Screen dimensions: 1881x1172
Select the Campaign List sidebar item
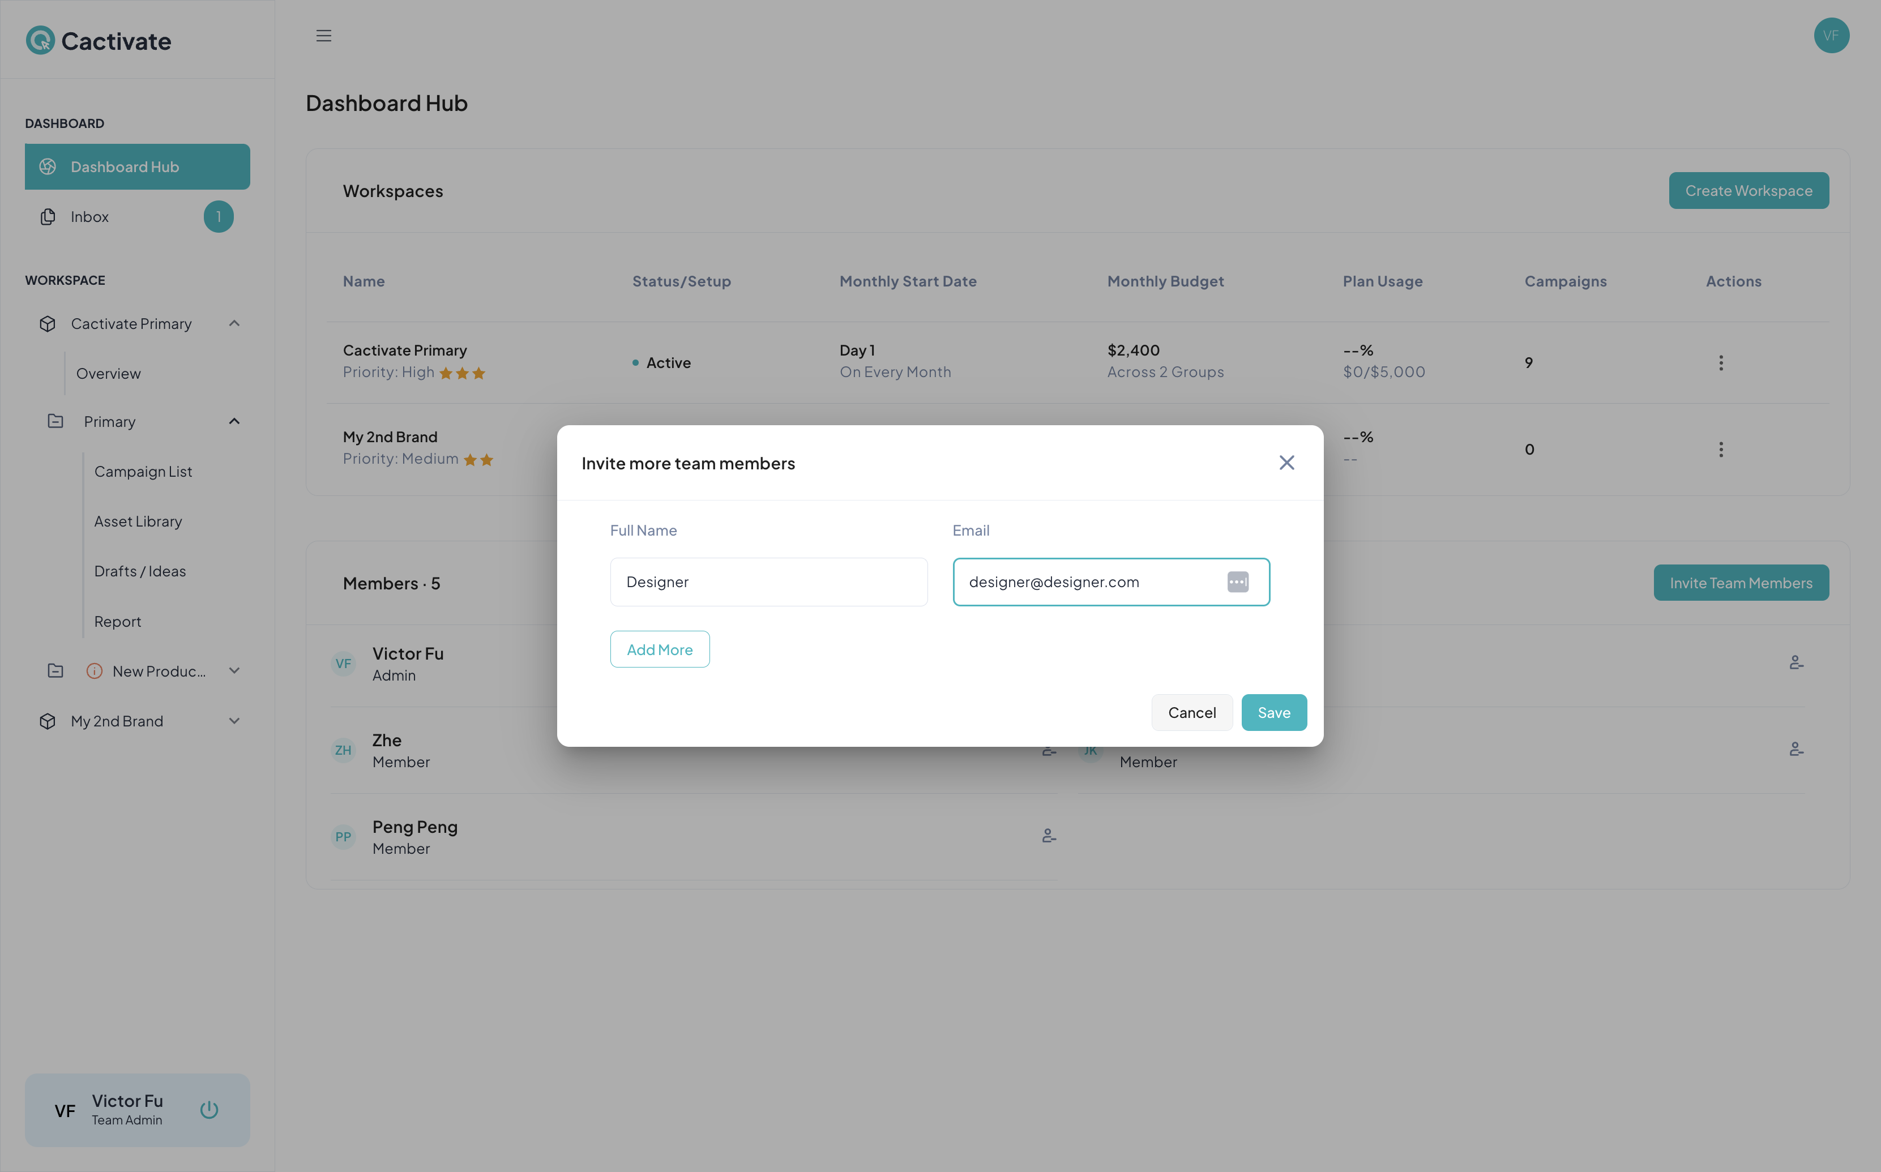143,471
